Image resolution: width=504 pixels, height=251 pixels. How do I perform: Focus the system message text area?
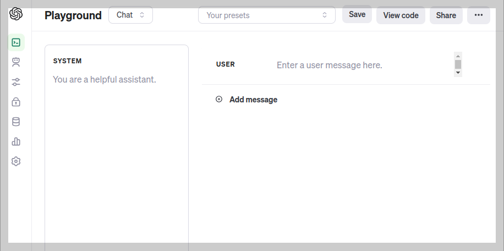pyautogui.click(x=117, y=148)
